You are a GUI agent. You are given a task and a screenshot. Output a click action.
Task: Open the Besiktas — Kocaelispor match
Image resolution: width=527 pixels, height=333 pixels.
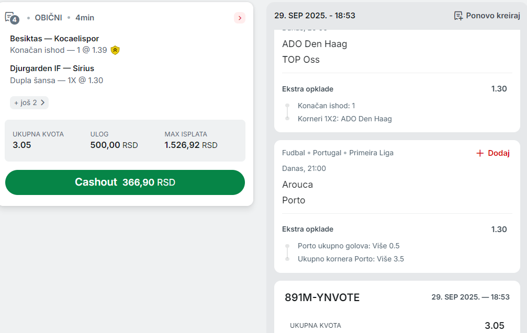tap(54, 39)
